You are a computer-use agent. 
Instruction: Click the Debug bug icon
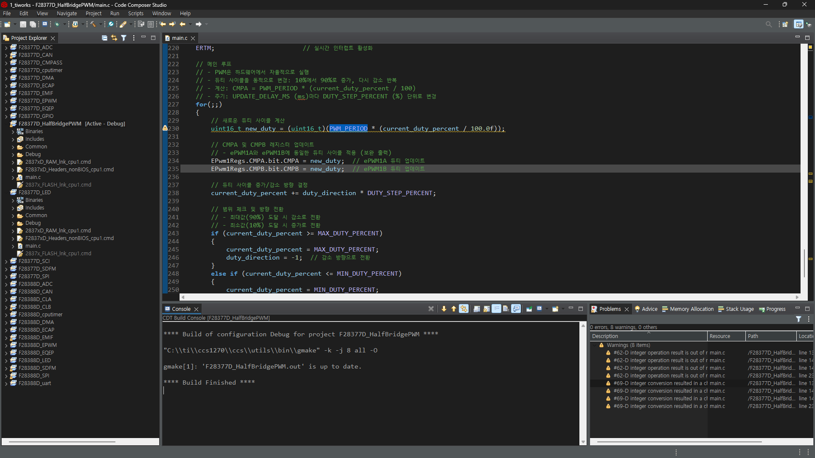coord(57,24)
